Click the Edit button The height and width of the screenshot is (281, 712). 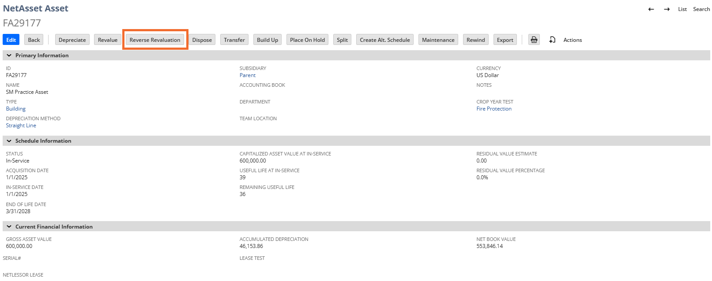point(11,40)
